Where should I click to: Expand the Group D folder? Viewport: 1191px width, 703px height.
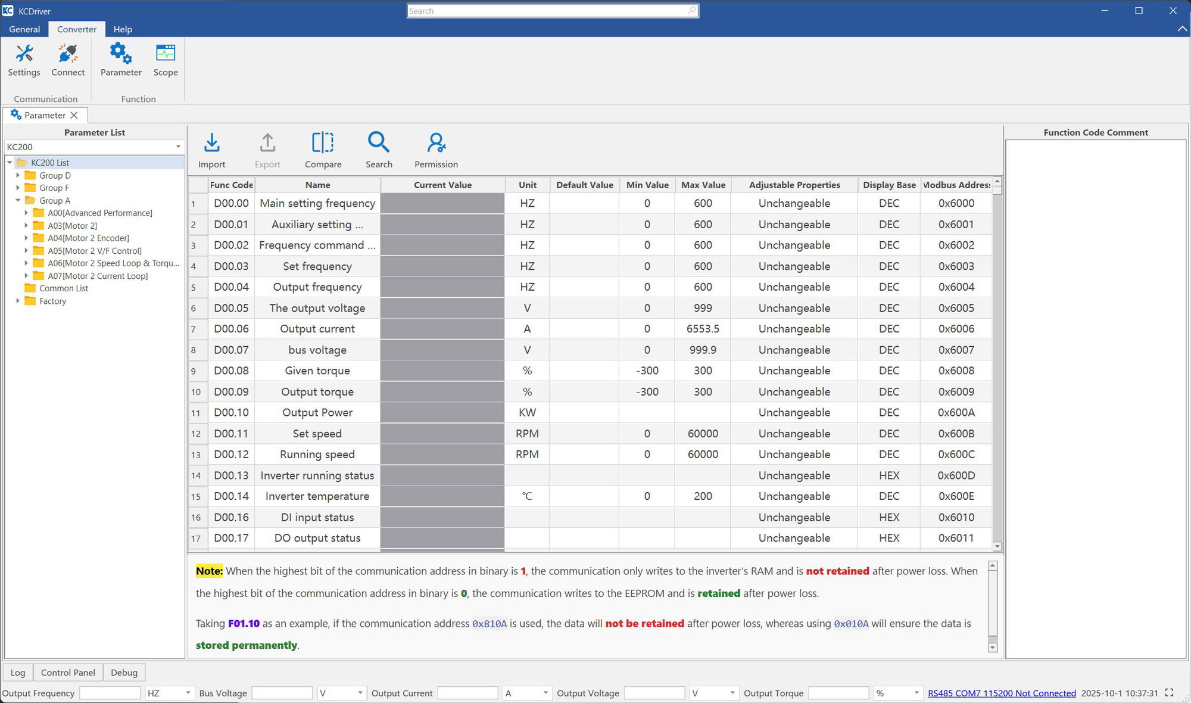click(x=18, y=175)
